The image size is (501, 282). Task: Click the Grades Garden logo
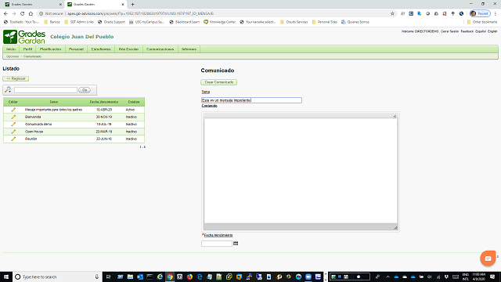[x=24, y=37]
